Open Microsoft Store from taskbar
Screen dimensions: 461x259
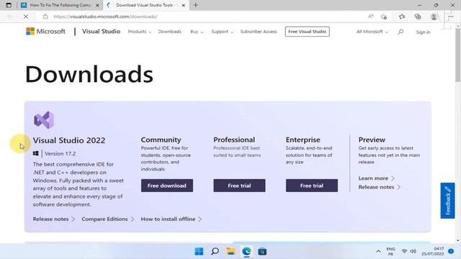(x=262, y=251)
